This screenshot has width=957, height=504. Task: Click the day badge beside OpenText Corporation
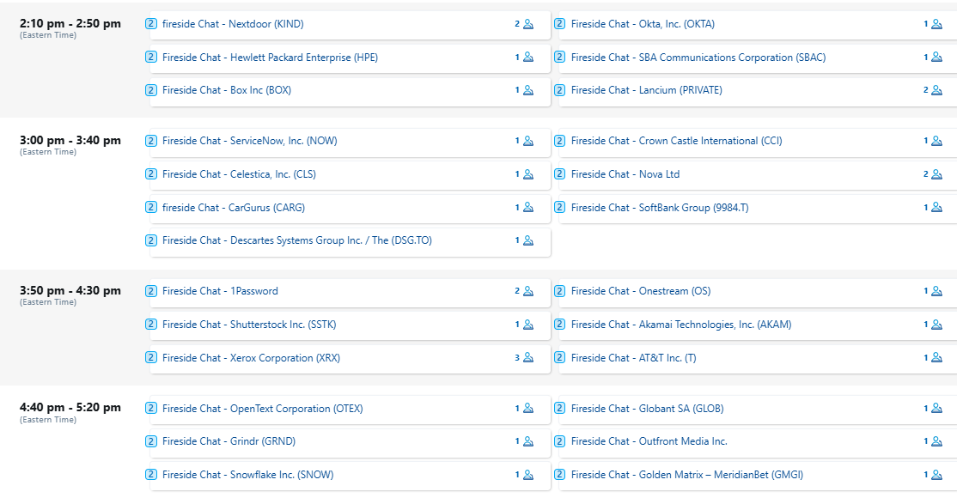(x=151, y=408)
